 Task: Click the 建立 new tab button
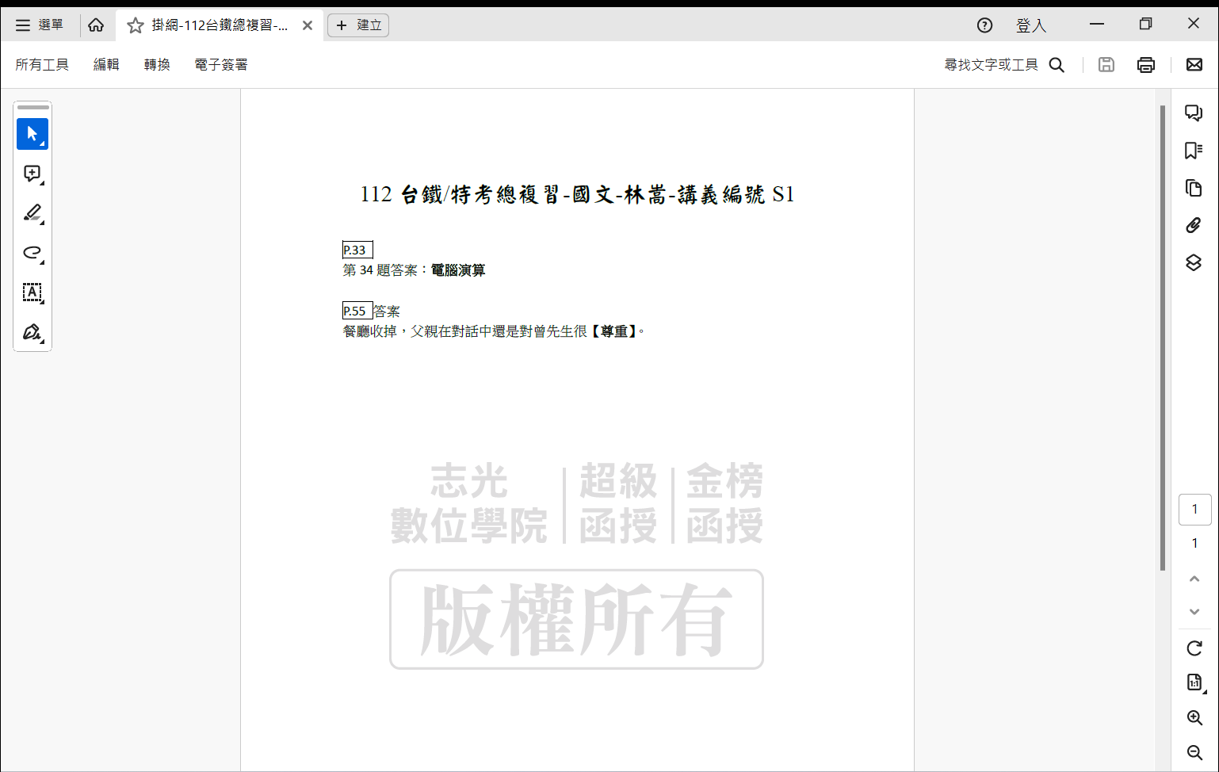(x=358, y=25)
